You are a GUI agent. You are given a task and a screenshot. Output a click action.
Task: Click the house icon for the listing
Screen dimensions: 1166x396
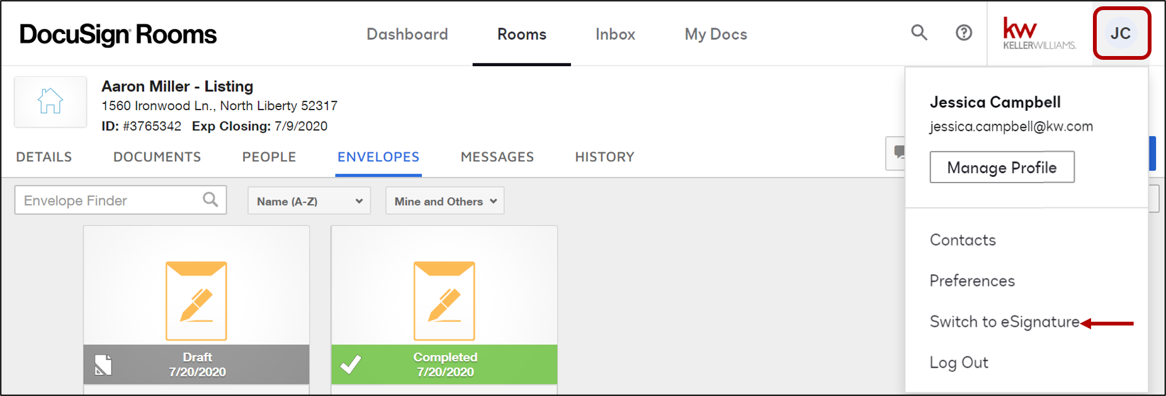pyautogui.click(x=50, y=101)
